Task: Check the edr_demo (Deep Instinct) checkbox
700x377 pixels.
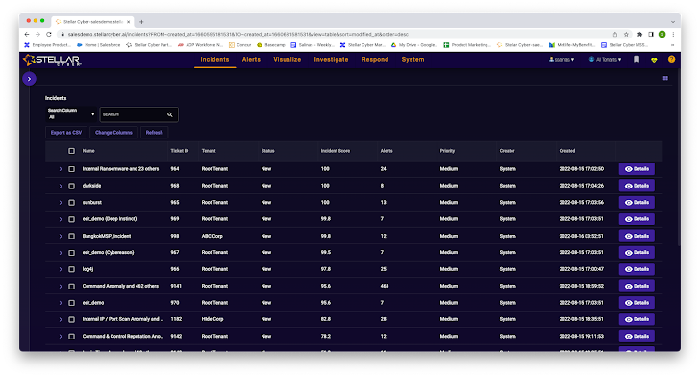Action: (x=71, y=219)
